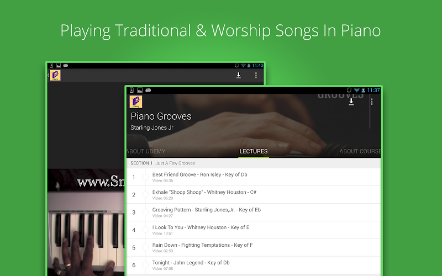Viewport: 442px width, 276px height.
Task: Click the piano video in back window
Action: pyautogui.click(x=86, y=222)
